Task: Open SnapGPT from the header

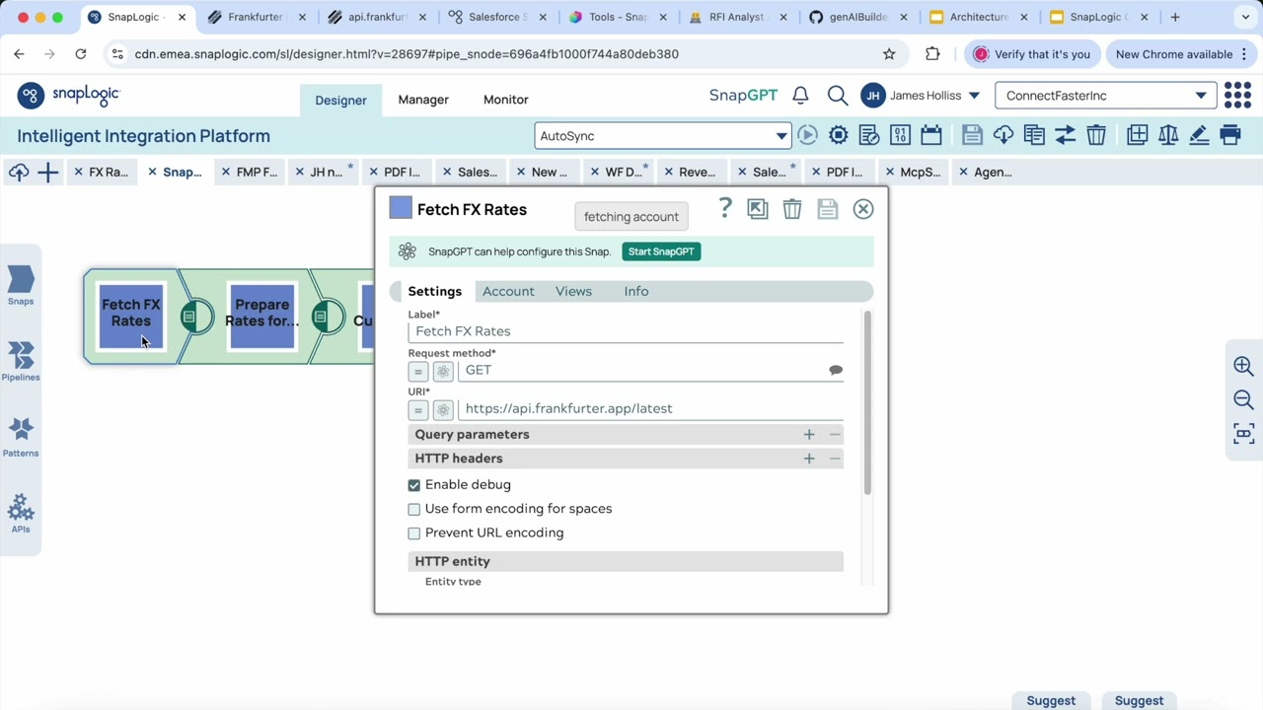Action: 743,96
